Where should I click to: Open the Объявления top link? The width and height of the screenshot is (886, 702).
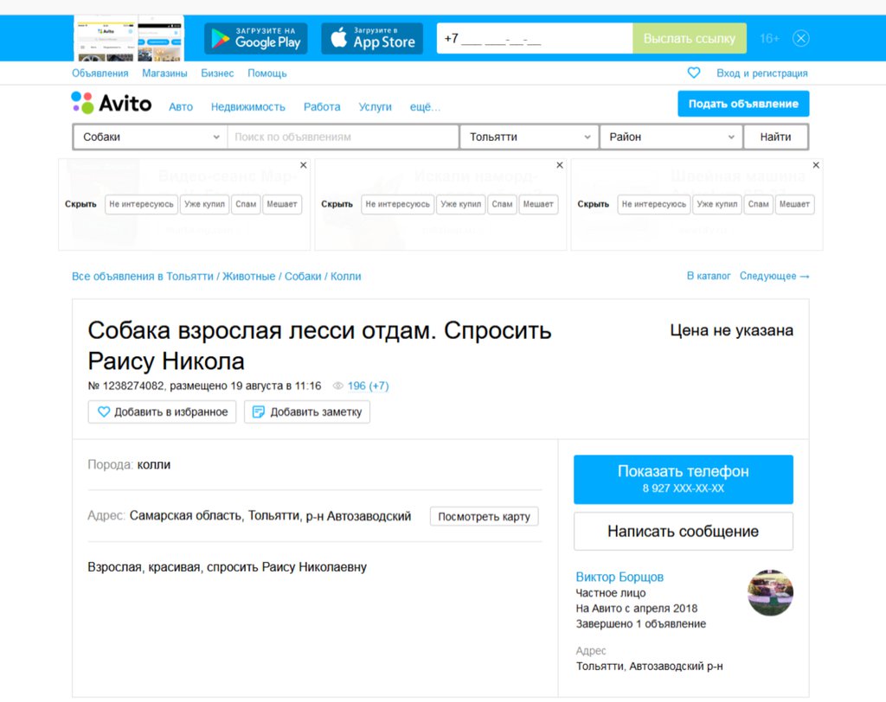[x=100, y=73]
